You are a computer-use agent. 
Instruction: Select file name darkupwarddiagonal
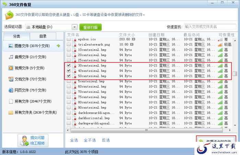tap(96, 124)
